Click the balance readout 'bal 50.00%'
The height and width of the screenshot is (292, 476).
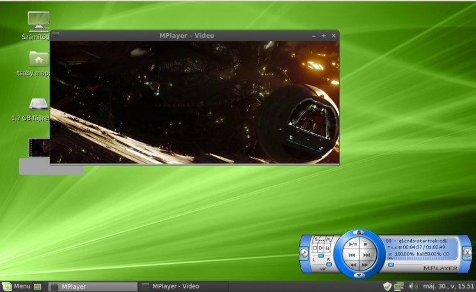tap(429, 254)
